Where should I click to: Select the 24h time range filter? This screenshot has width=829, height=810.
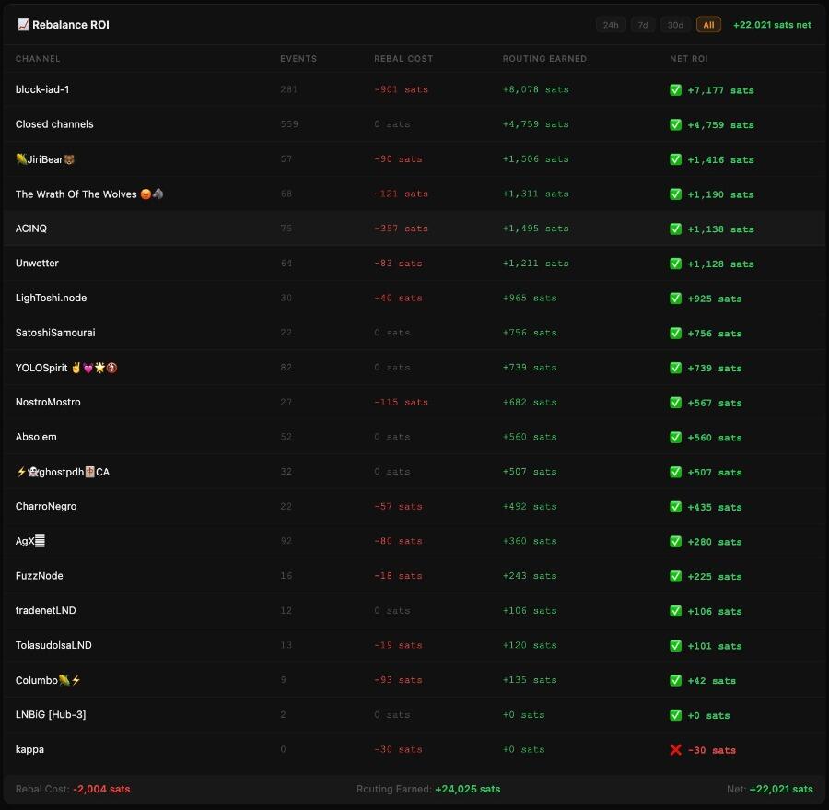[611, 25]
